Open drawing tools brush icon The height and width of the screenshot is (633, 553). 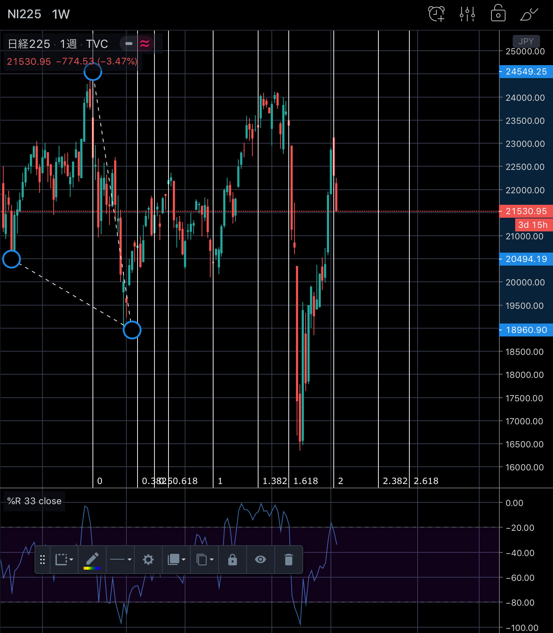point(529,14)
